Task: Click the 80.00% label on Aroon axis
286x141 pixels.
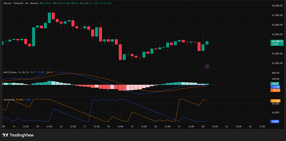Action: (x=276, y=104)
